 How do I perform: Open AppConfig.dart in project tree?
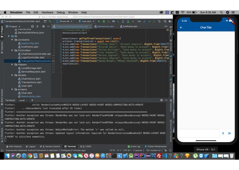coord(30,43)
